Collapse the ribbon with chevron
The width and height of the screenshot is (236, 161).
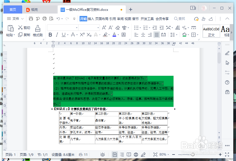point(227,19)
